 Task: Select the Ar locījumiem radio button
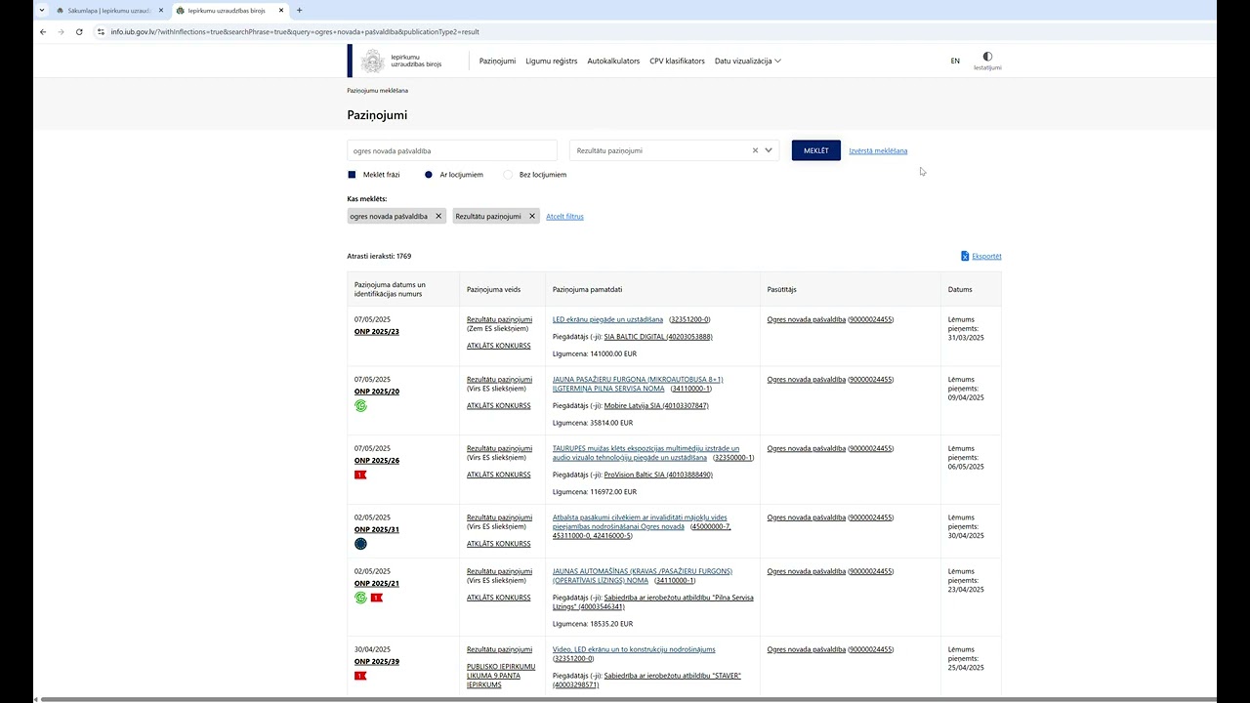429,175
